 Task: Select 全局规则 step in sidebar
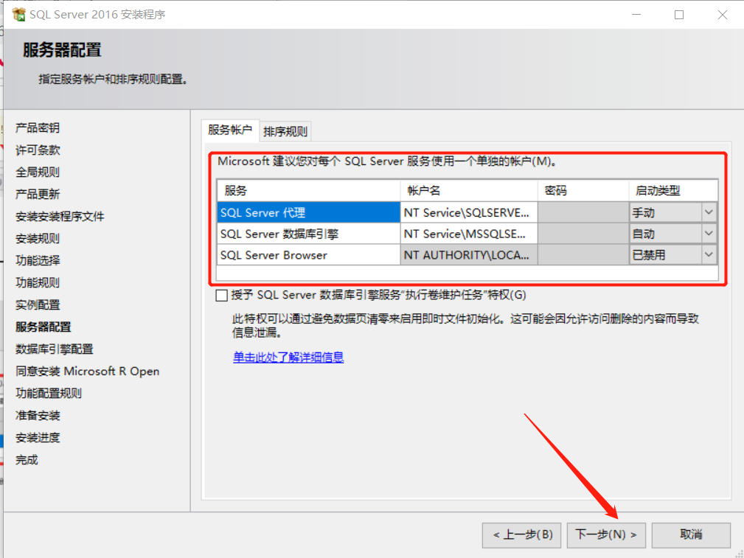(x=38, y=172)
